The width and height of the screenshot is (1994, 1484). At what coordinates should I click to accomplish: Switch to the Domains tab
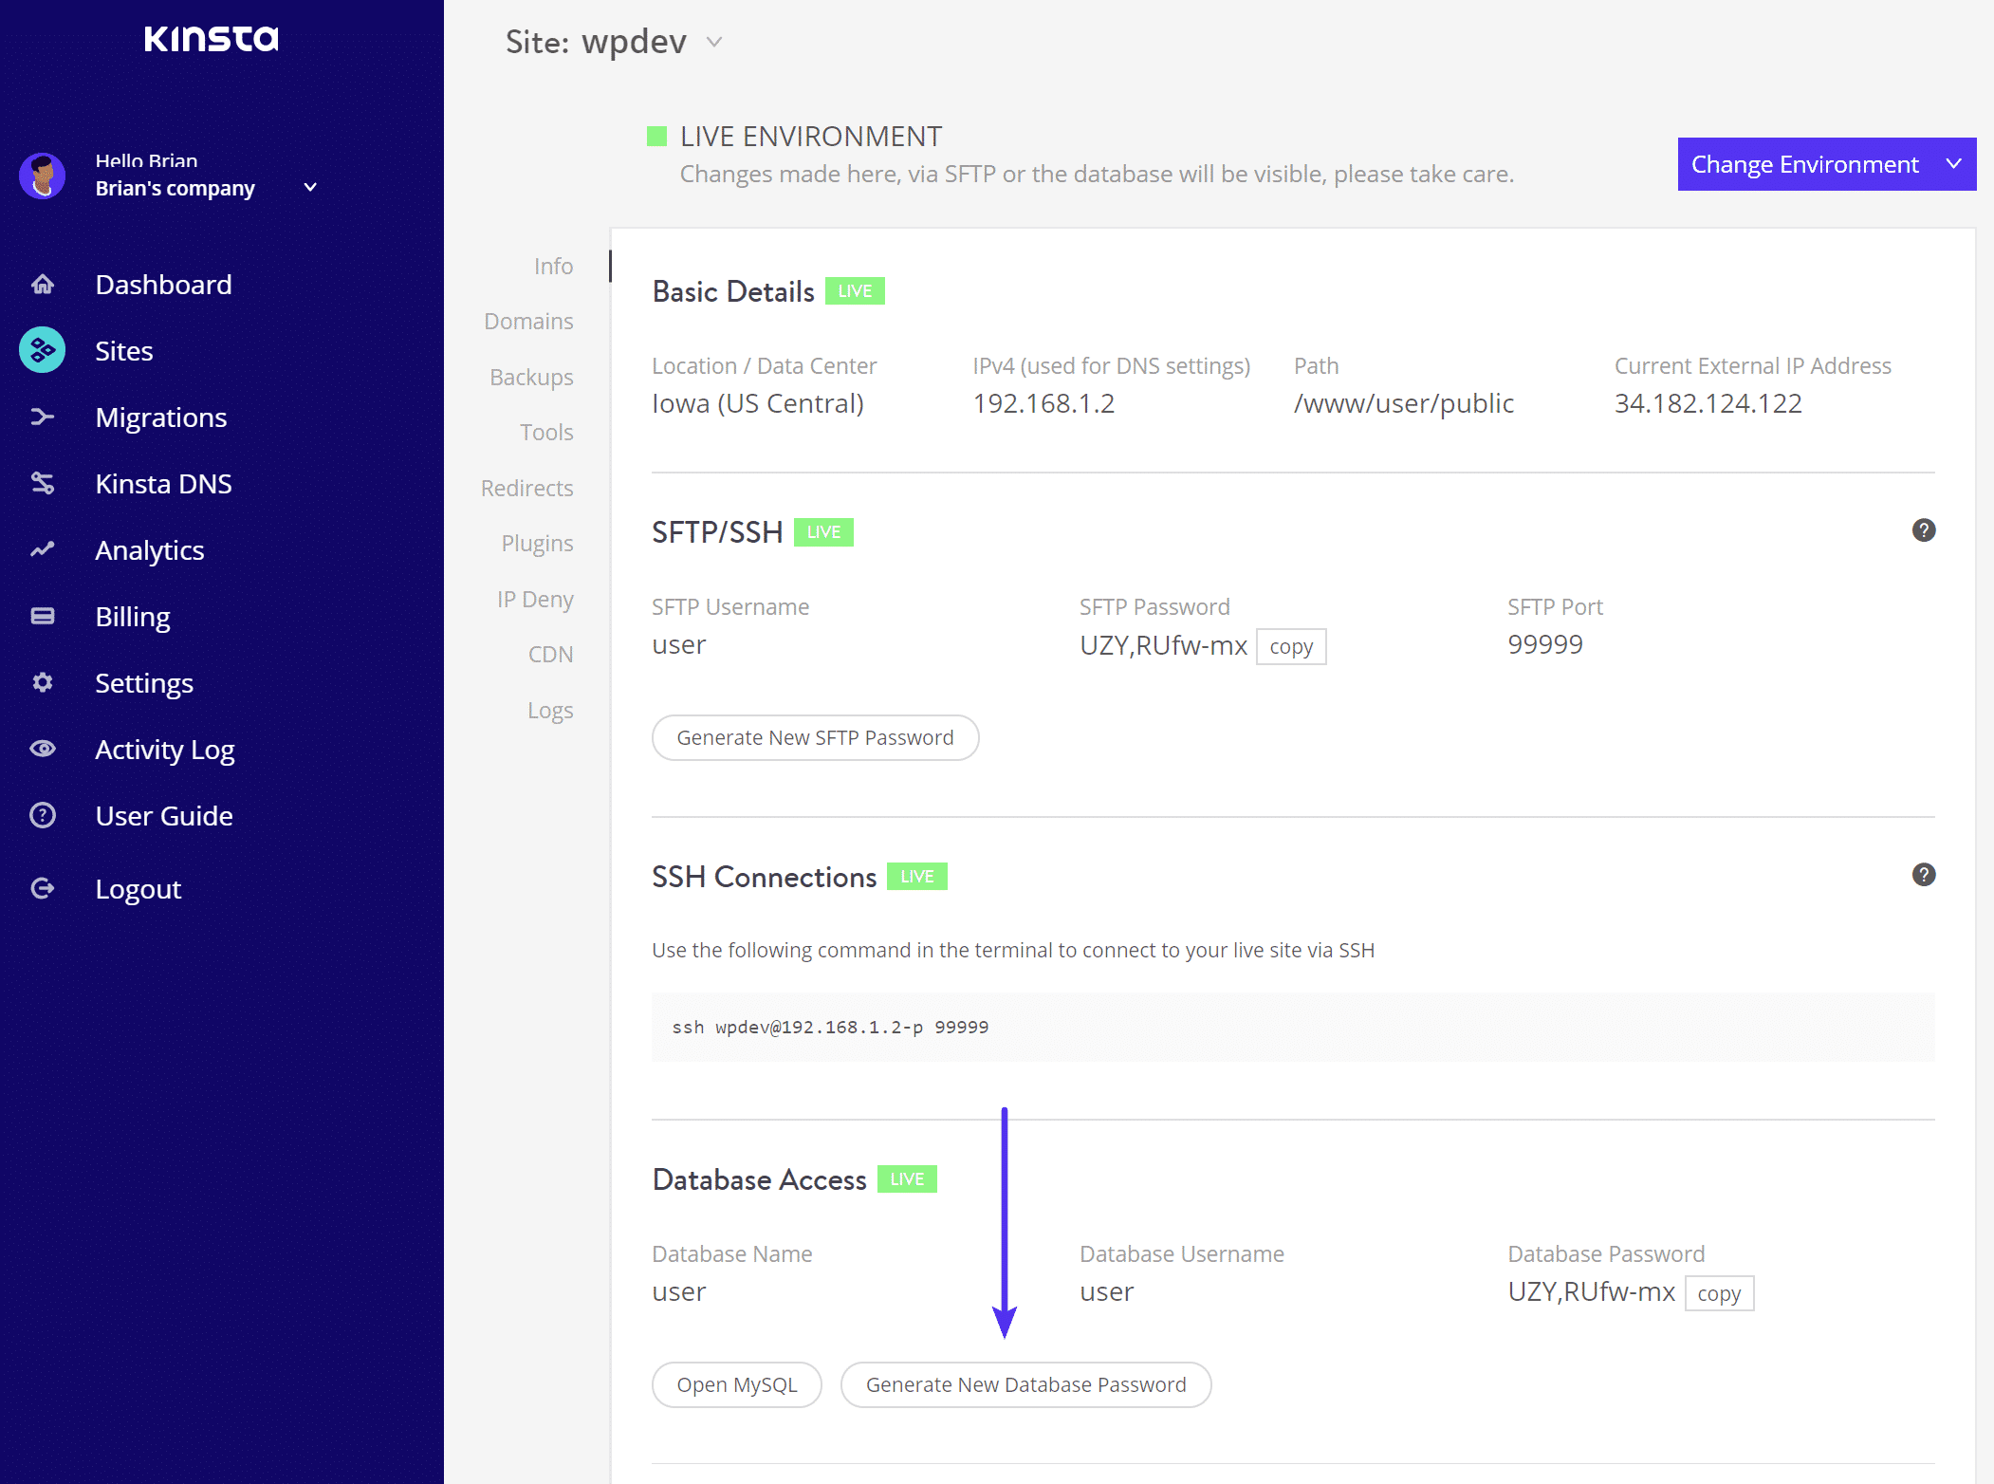528,321
